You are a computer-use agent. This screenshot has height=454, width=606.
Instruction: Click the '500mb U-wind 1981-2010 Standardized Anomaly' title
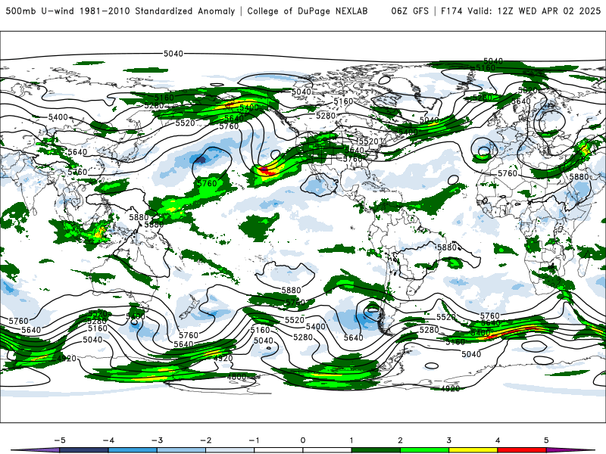[x=120, y=11]
